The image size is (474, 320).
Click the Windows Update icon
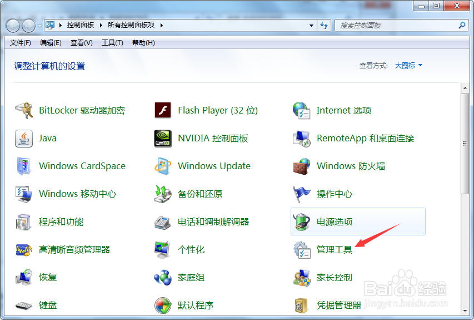point(163,166)
